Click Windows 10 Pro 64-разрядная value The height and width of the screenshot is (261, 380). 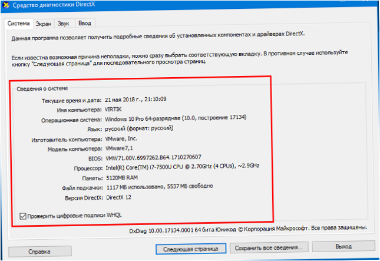pyautogui.click(x=176, y=118)
